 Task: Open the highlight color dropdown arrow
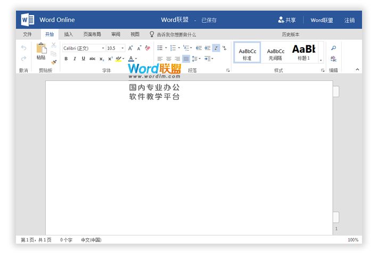click(x=124, y=59)
